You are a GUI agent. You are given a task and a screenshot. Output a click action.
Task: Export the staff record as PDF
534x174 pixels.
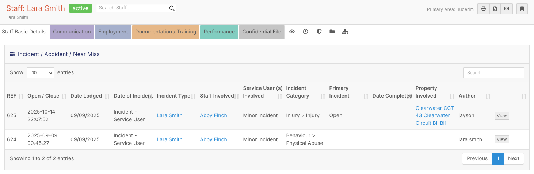(x=495, y=9)
